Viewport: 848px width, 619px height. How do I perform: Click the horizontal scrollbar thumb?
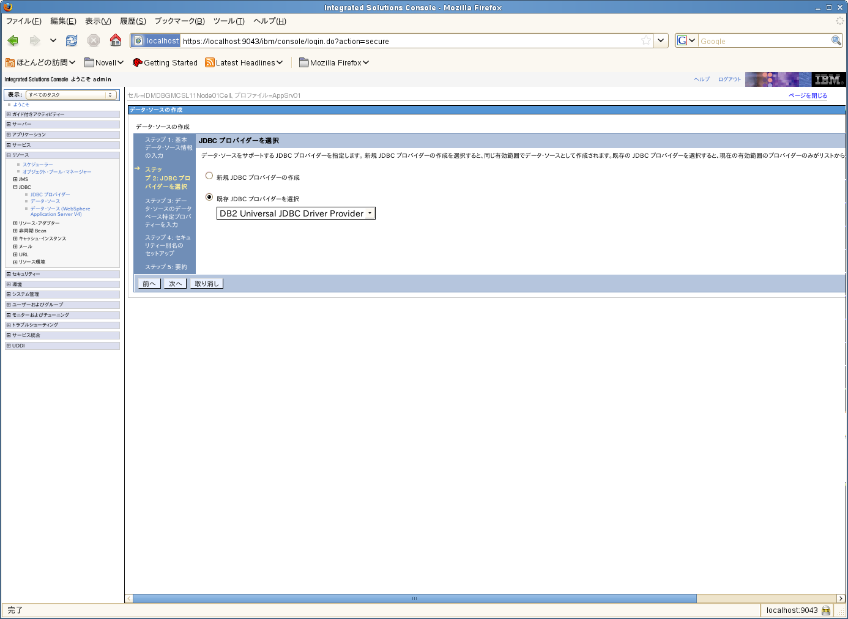click(x=414, y=598)
